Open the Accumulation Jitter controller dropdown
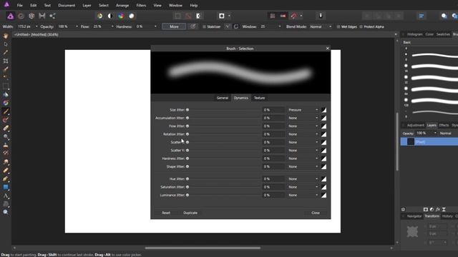The width and height of the screenshot is (458, 257). click(x=303, y=118)
